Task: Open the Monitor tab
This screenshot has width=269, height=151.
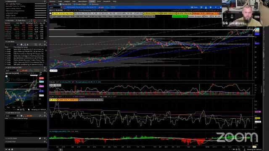Action: pyautogui.click(x=53, y=1)
